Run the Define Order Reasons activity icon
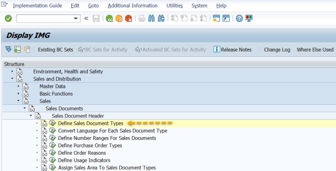This screenshot has width=336, height=171. 52,153
